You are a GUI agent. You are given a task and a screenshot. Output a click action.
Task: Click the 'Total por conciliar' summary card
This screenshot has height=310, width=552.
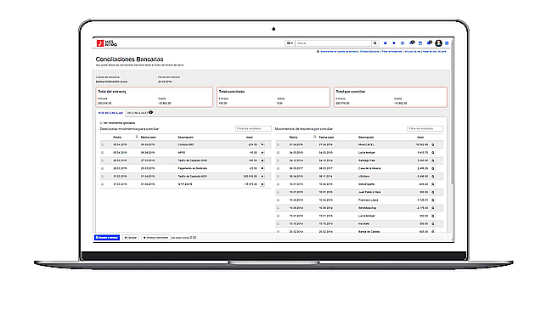pyautogui.click(x=391, y=97)
